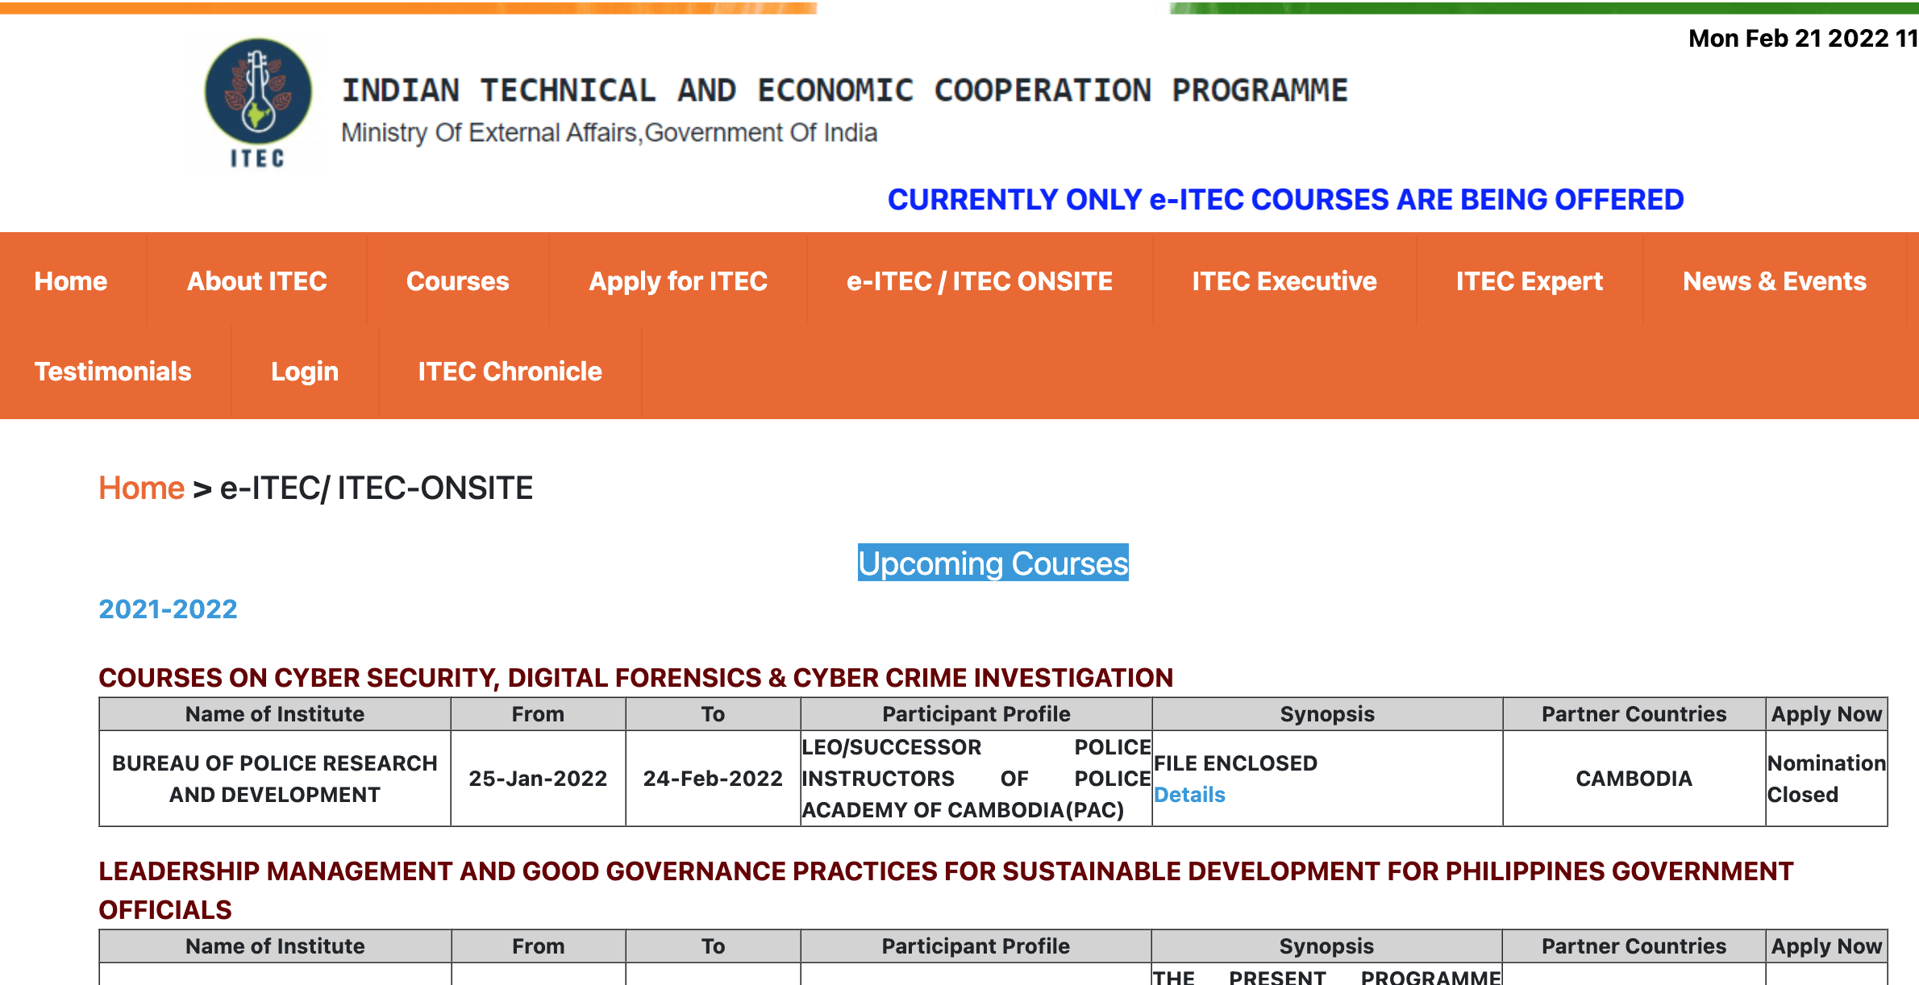Click the Leadership Management section heading
Viewport: 1919px width, 985px height.
(946, 890)
